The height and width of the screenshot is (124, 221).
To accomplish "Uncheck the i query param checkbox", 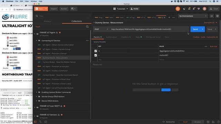I will [x=96, y=55].
